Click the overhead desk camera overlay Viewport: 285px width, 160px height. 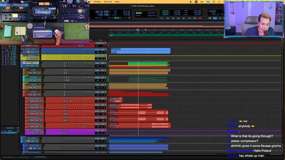tap(45, 22)
